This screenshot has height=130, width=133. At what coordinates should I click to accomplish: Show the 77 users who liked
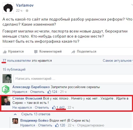(x=4, y=61)
